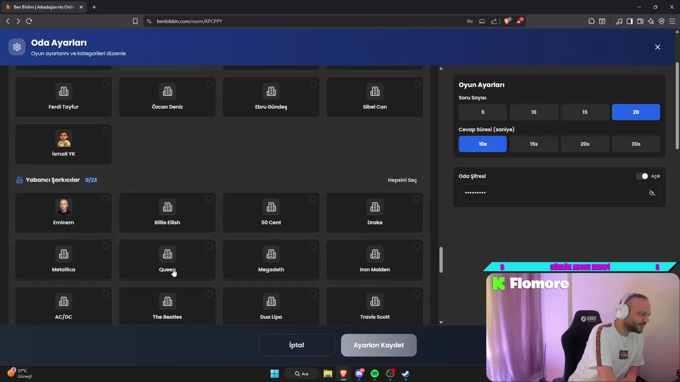Click the Oda Şifresi password field
This screenshot has width=680, height=382.
(559, 193)
